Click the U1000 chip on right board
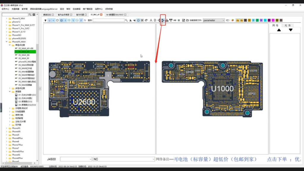Image resolution: width=304 pixels, height=171 pixels. [222, 89]
